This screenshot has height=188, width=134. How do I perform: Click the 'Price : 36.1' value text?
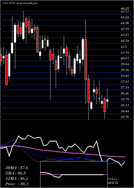click(17, 184)
